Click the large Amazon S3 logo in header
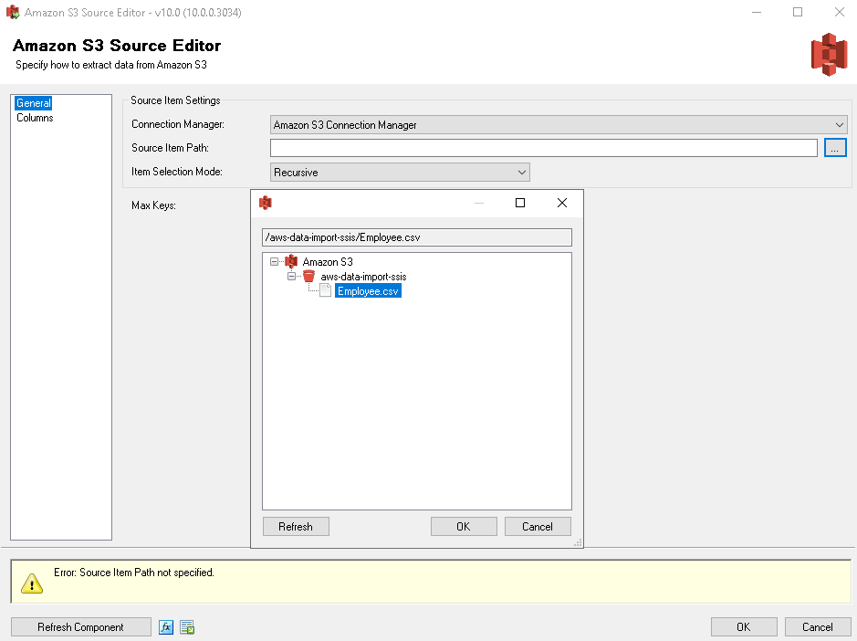857x641 pixels. pos(829,54)
